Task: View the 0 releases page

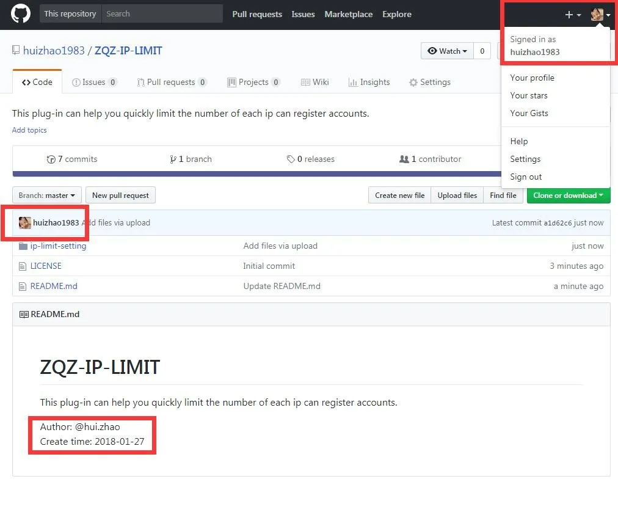Action: coord(311,159)
